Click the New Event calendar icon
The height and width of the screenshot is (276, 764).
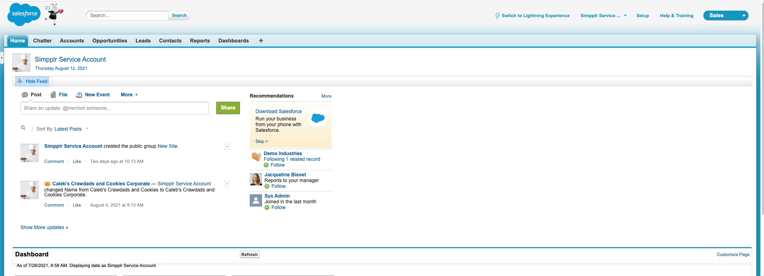(x=79, y=95)
